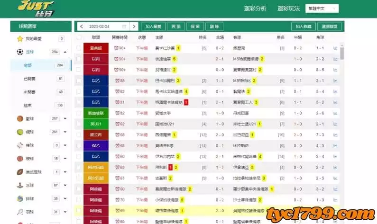
Task: Expand the 網球 category arrow
Action: (x=65, y=132)
